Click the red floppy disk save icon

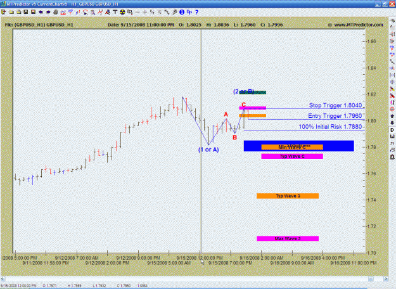pyautogui.click(x=33, y=12)
